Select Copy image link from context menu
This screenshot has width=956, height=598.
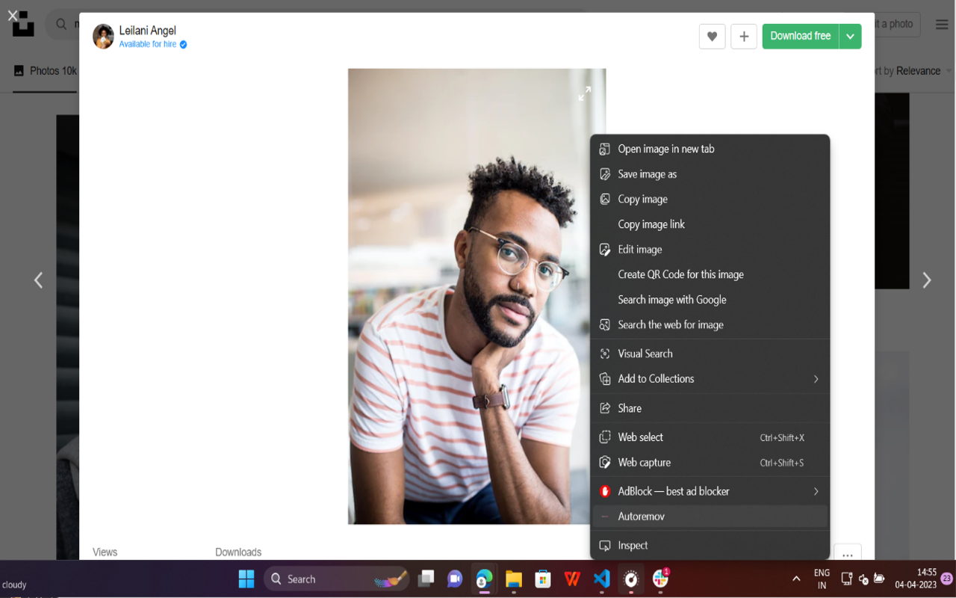pos(651,224)
